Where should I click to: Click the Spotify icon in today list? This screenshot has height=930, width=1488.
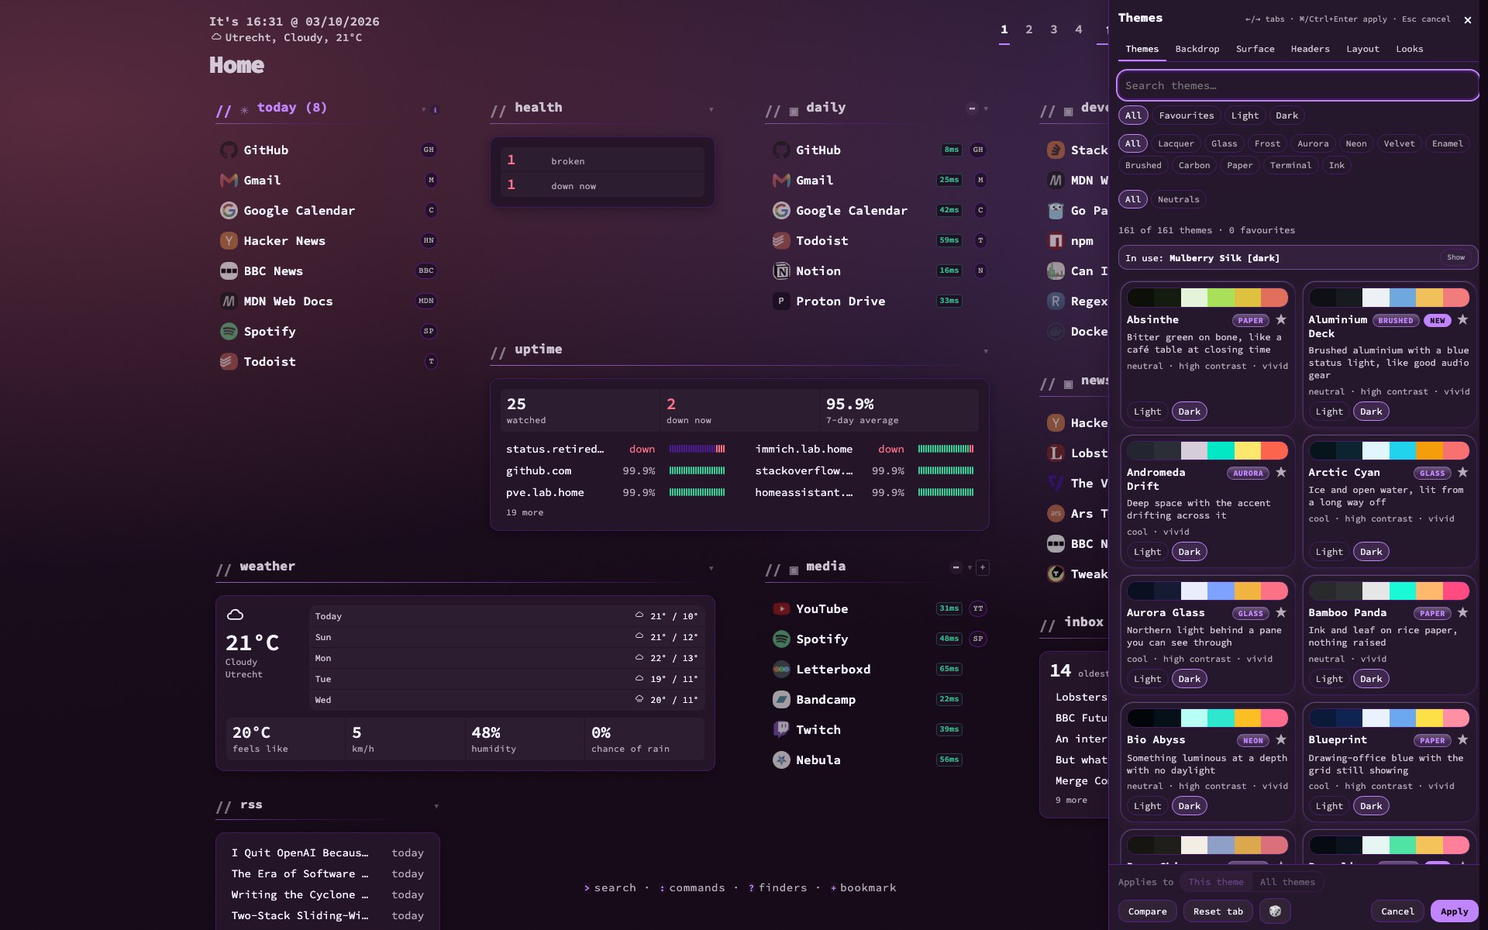[229, 332]
